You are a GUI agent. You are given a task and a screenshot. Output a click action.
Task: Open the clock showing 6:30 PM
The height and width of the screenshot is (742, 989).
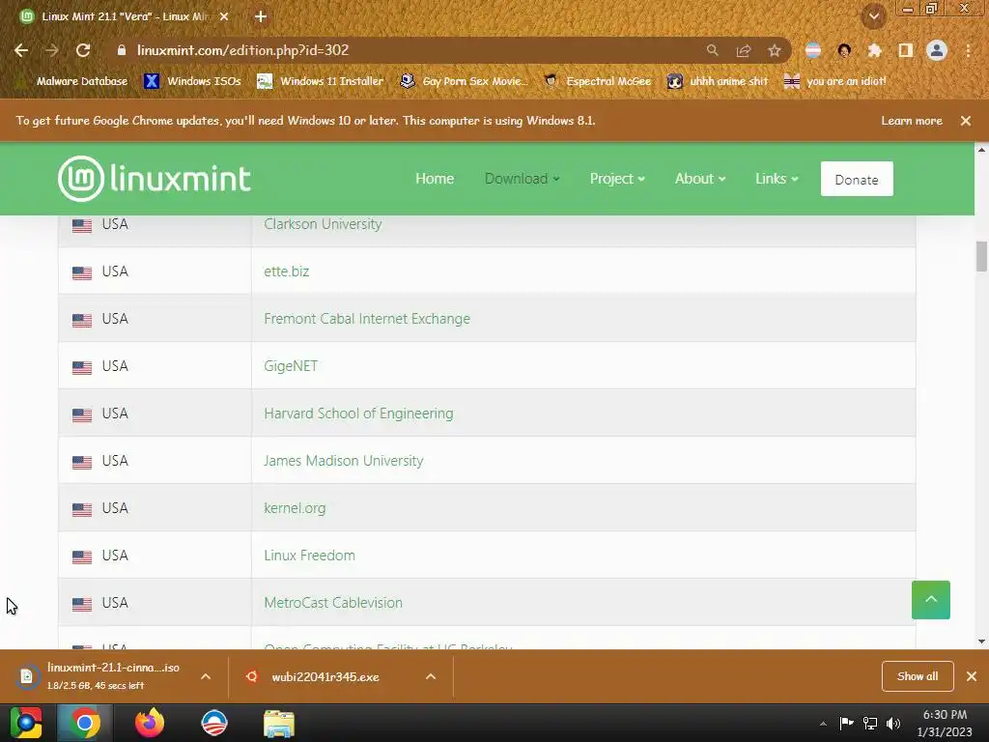click(x=945, y=723)
